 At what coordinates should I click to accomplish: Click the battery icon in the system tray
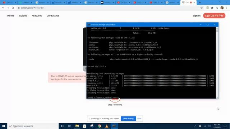point(200,126)
